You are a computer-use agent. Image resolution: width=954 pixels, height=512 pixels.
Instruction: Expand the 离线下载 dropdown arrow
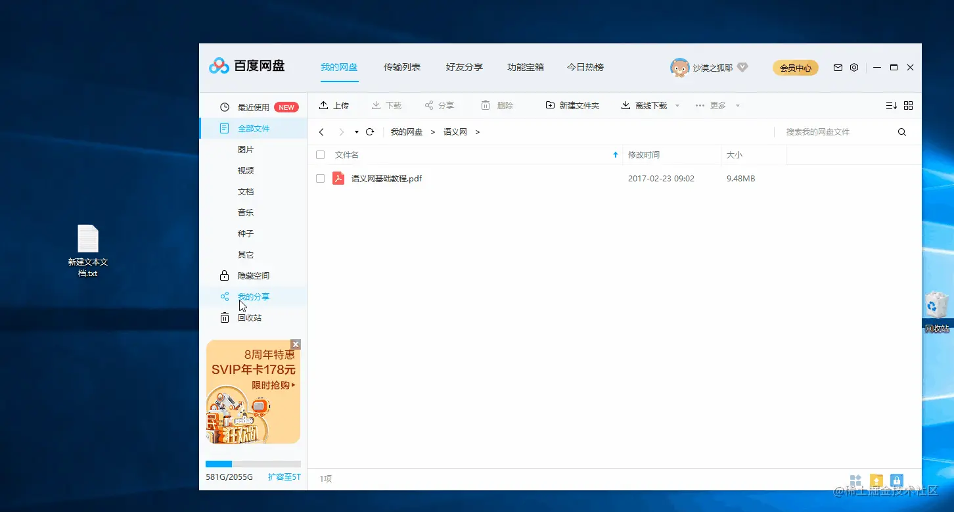[x=677, y=105]
